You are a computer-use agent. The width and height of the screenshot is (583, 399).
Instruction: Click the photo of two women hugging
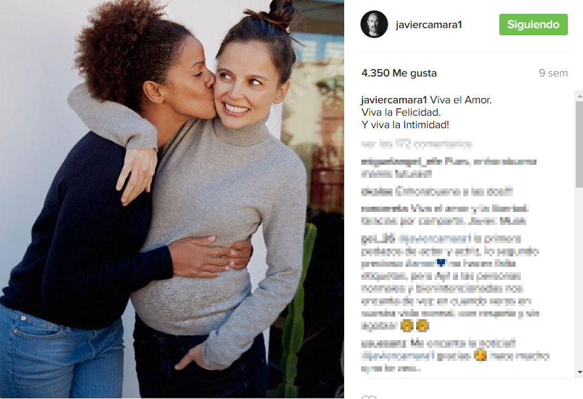[x=172, y=199]
